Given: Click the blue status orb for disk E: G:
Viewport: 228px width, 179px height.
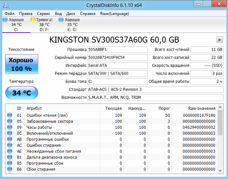Looking at the screenshot, I should (x=61, y=20).
